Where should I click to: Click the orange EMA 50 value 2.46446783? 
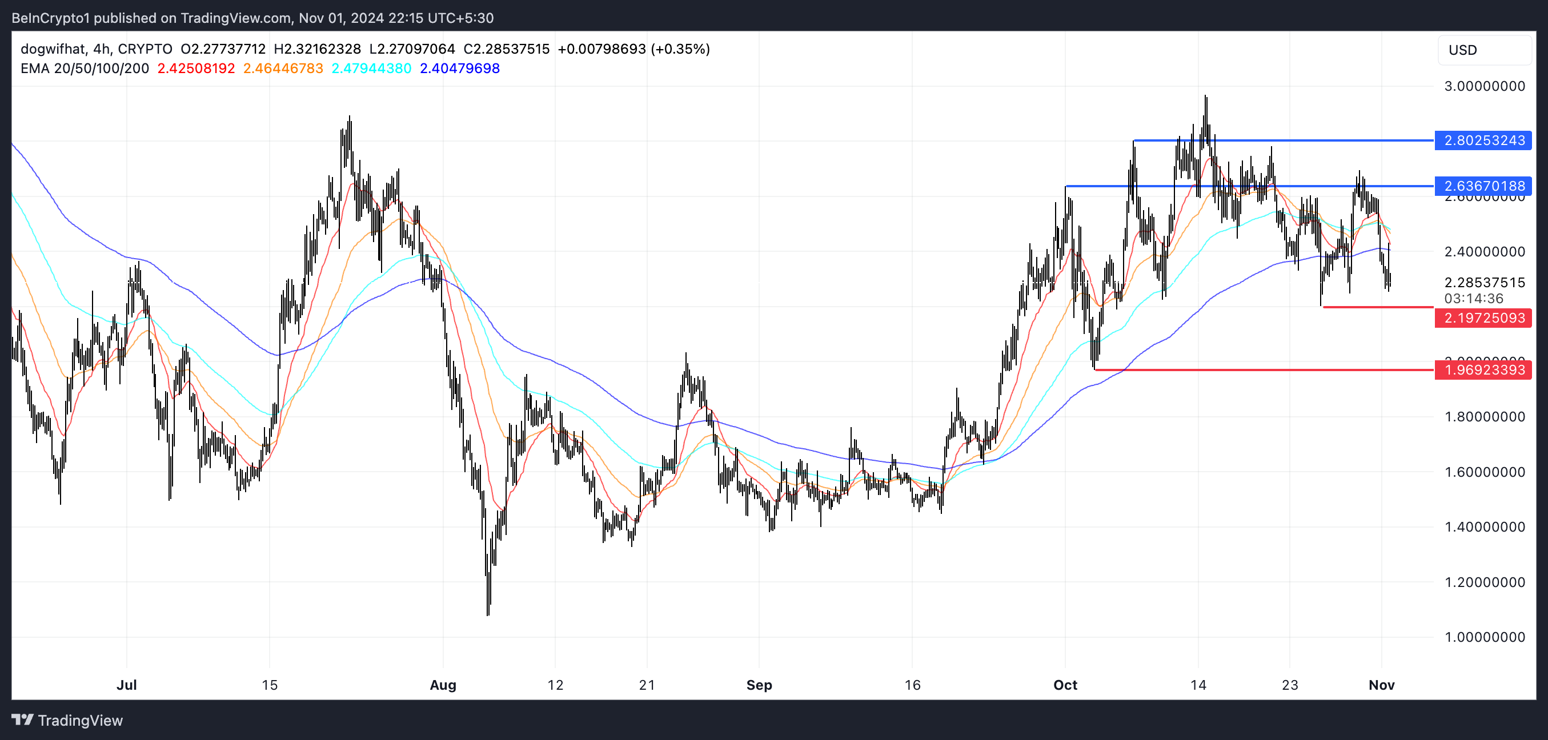[x=283, y=69]
